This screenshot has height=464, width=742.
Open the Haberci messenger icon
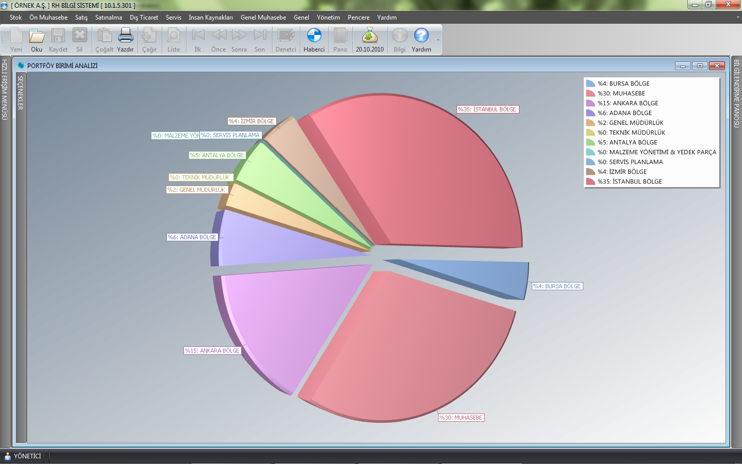click(x=314, y=36)
